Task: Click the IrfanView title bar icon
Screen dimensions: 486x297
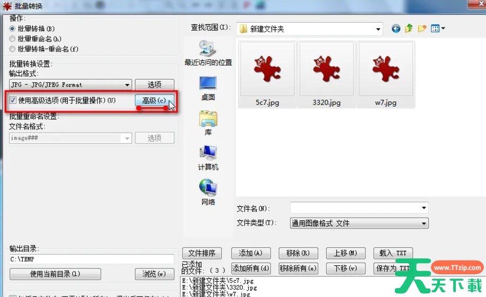Action: tap(7, 6)
